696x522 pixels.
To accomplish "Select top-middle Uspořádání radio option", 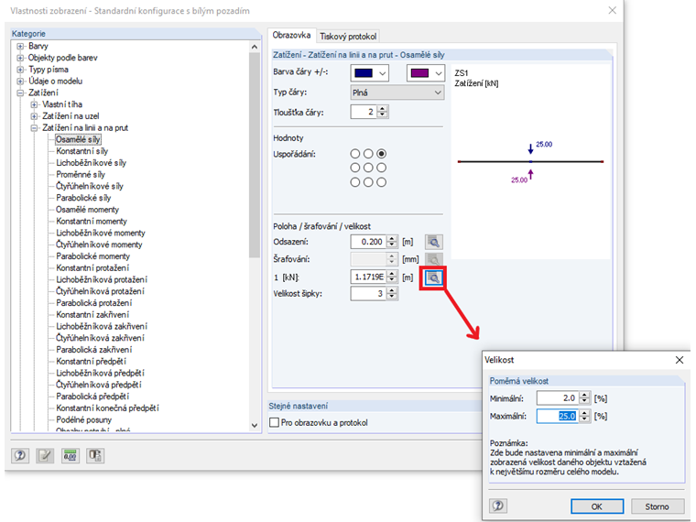I will tap(368, 154).
